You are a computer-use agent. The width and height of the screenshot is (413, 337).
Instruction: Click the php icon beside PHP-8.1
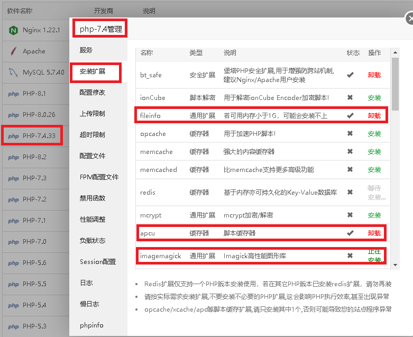tap(13, 94)
